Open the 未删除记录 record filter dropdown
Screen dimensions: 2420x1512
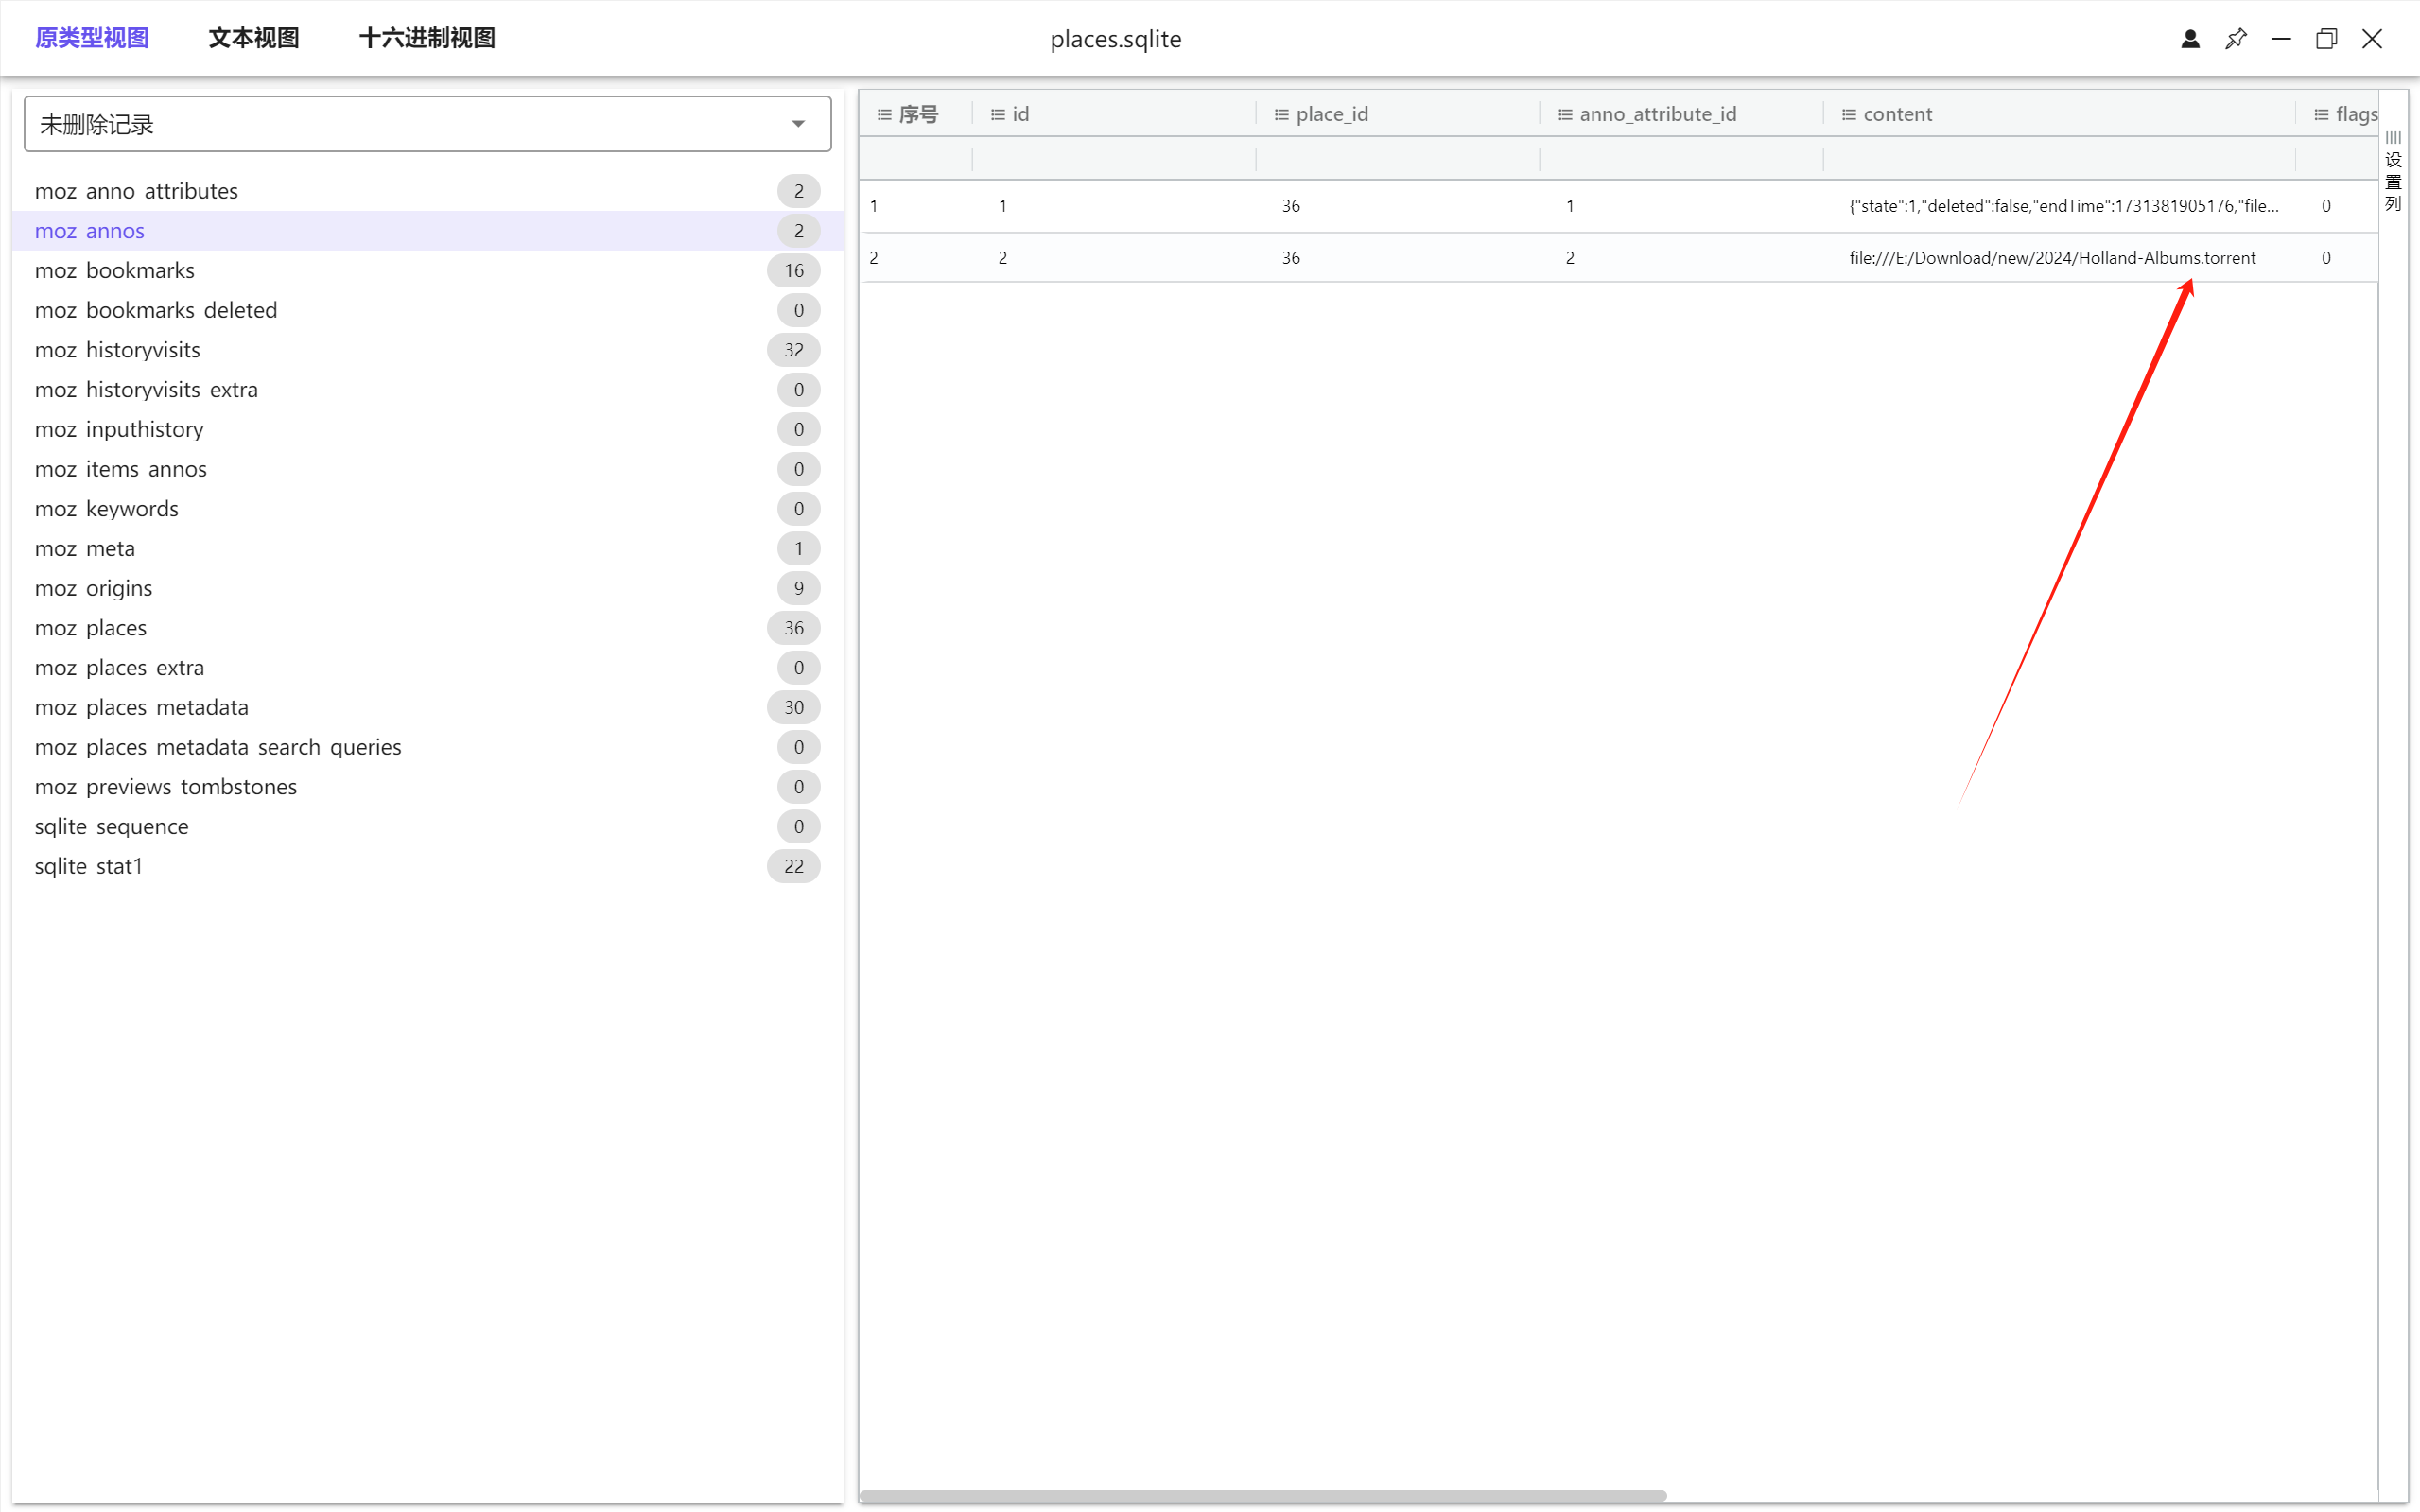(427, 124)
